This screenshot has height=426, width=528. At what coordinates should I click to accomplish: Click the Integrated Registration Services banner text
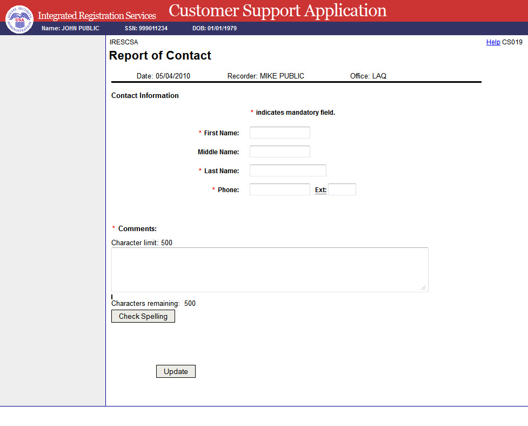point(97,16)
